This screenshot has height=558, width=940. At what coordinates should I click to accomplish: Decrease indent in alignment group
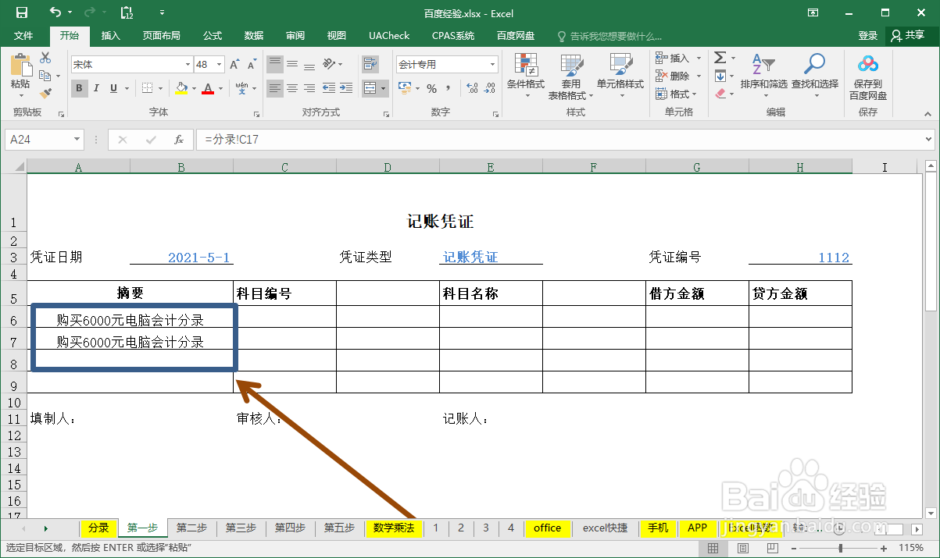tap(329, 88)
